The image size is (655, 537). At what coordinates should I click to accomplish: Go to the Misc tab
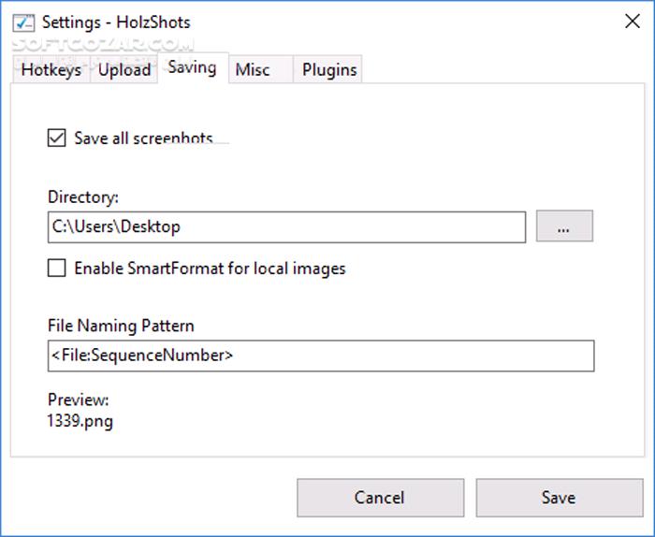(253, 70)
